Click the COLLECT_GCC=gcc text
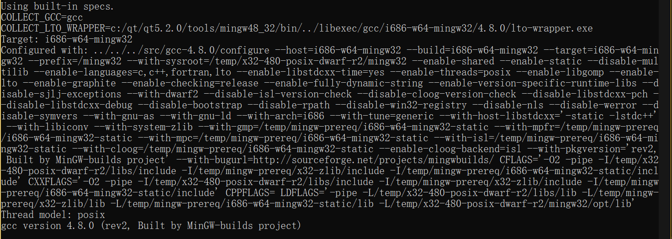 click(x=42, y=17)
